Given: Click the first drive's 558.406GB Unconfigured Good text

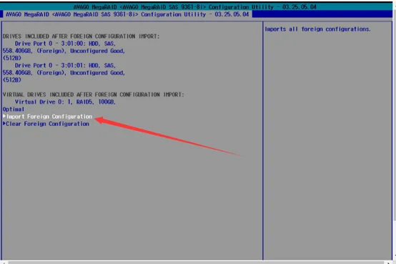Looking at the screenshot, I should 64,51.
